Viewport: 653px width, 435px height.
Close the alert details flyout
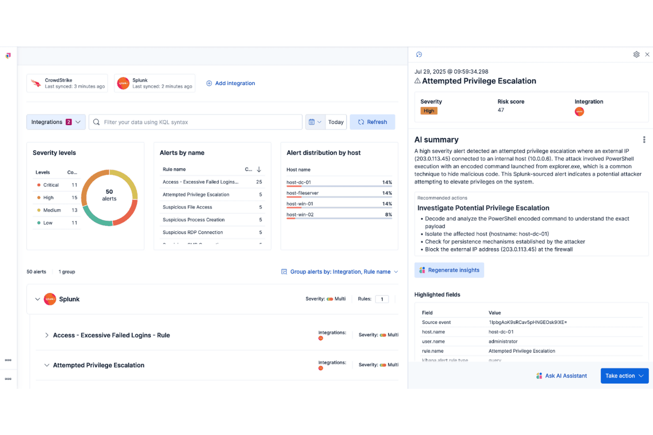(x=647, y=55)
